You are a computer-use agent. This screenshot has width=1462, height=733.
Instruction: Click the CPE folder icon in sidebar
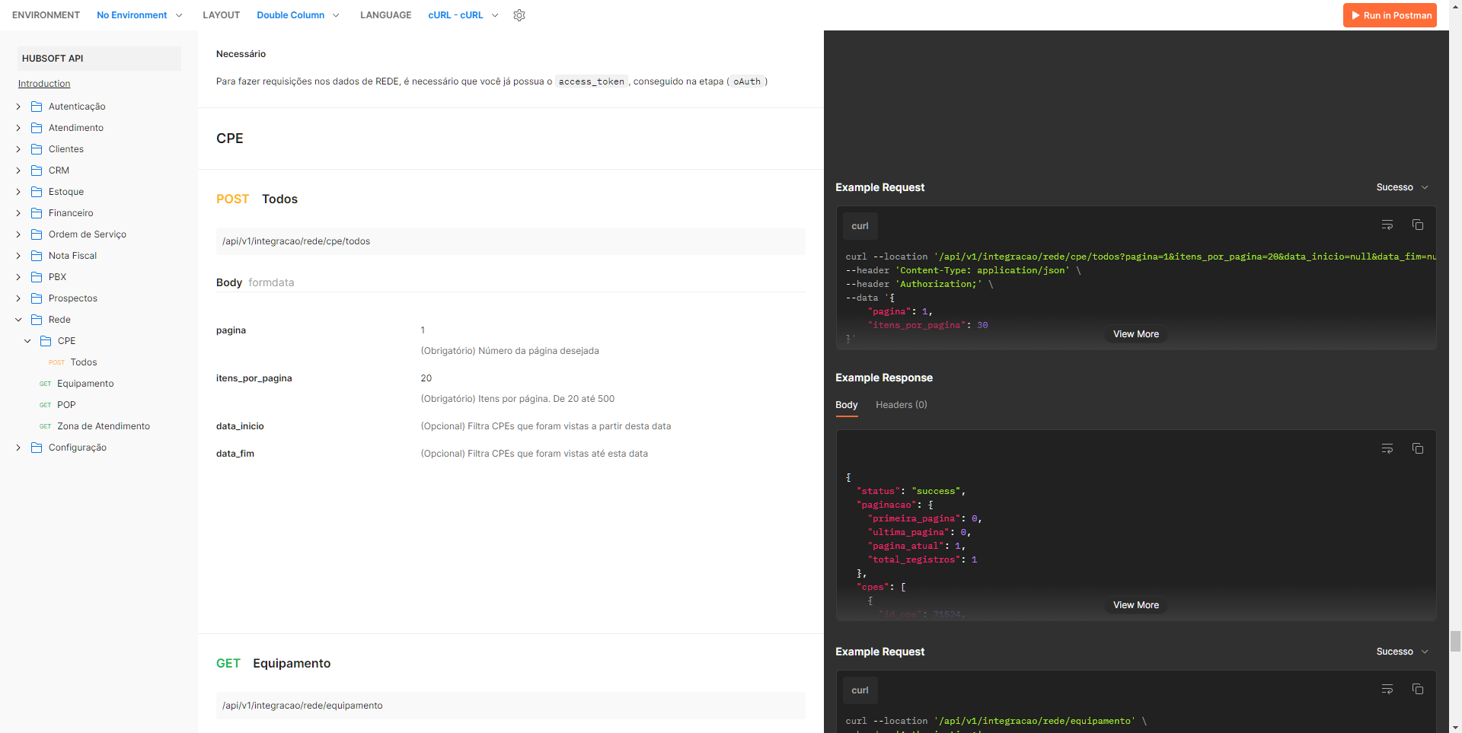pos(46,341)
